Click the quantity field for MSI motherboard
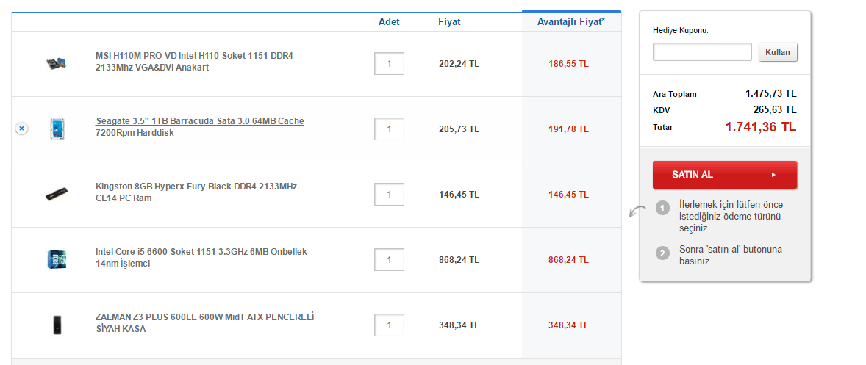Image resolution: width=866 pixels, height=365 pixels. click(389, 64)
